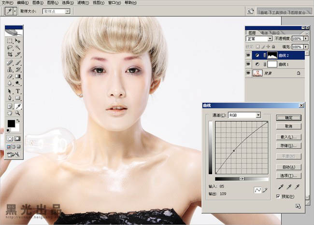Open the 取样大小 sample size dropdown
Image resolution: width=314 pixels, height=225 pixels.
(x=68, y=12)
